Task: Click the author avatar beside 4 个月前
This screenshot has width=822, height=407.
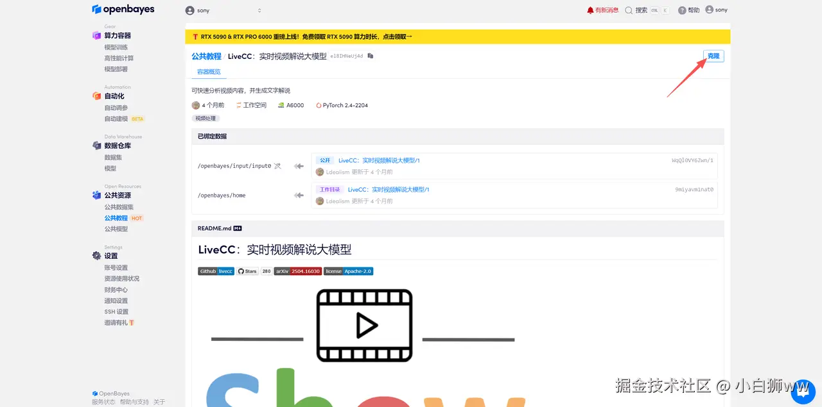Action: coord(196,105)
